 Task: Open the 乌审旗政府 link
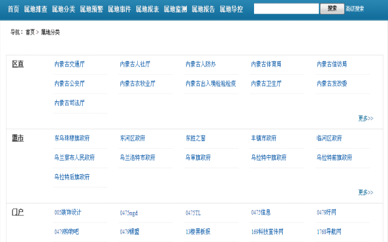pyautogui.click(x=198, y=157)
